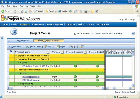Open the Version column filter dropdown
Viewport: 140px width, 99px height.
62,52
